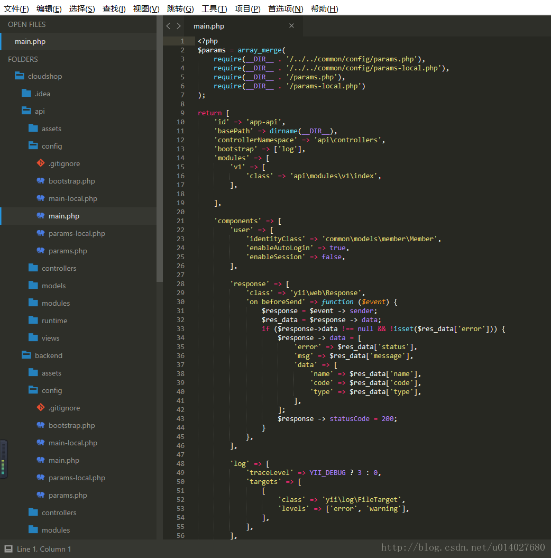This screenshot has width=551, height=558.
Task: Open api file named params-local.php
Action: (x=77, y=233)
